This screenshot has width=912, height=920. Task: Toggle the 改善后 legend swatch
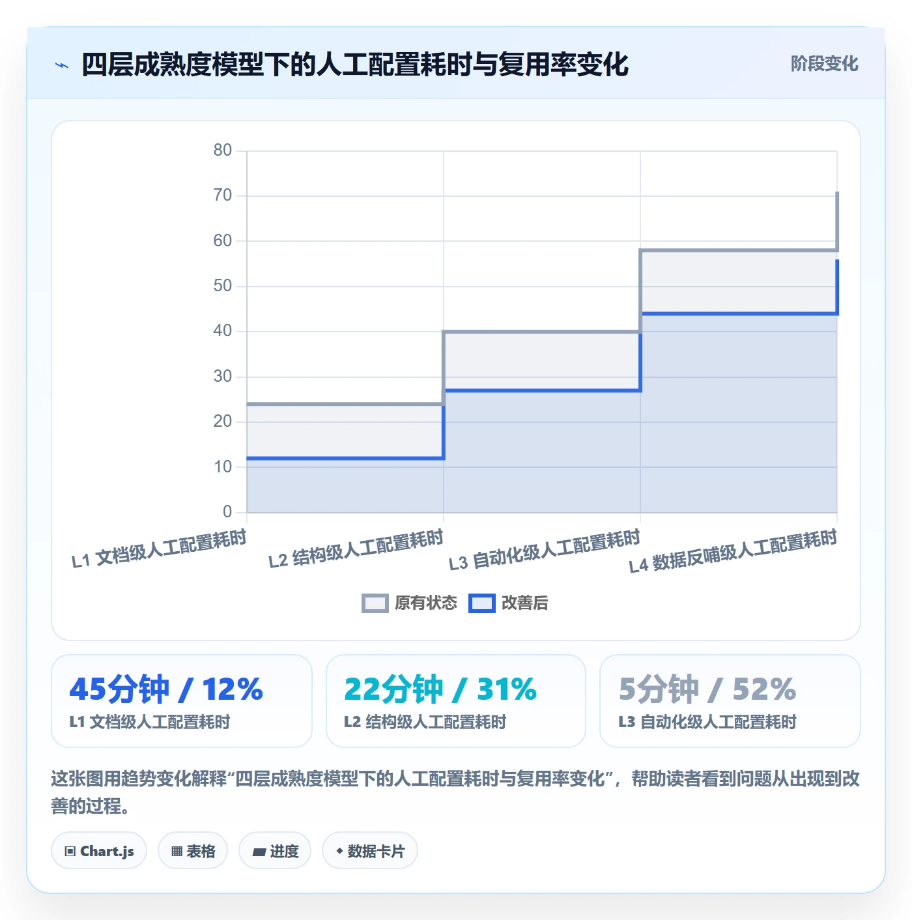(x=482, y=603)
